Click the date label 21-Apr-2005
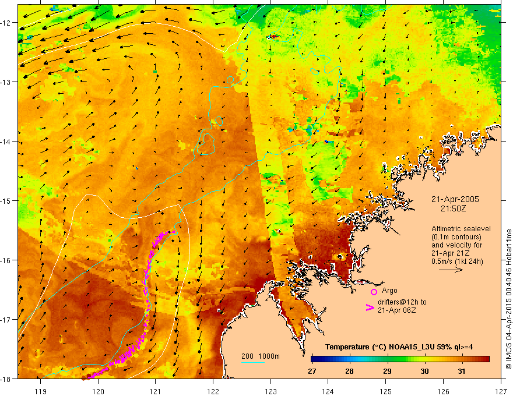Image resolution: width=513 pixels, height=396 pixels. click(x=455, y=199)
